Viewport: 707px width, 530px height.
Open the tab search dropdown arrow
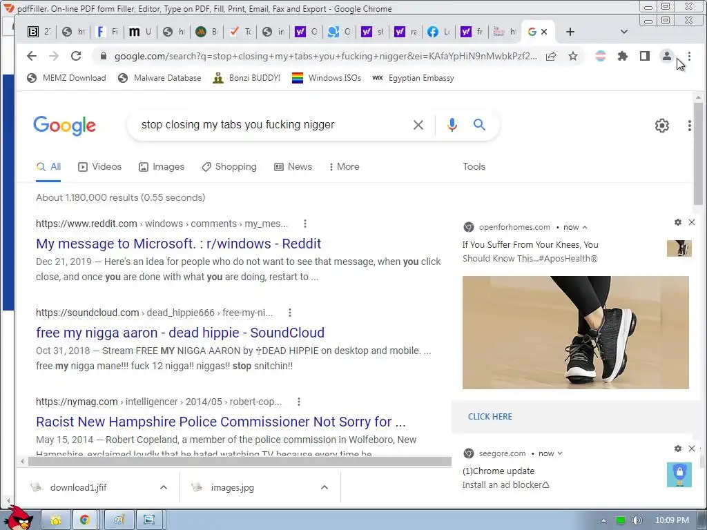(x=624, y=32)
